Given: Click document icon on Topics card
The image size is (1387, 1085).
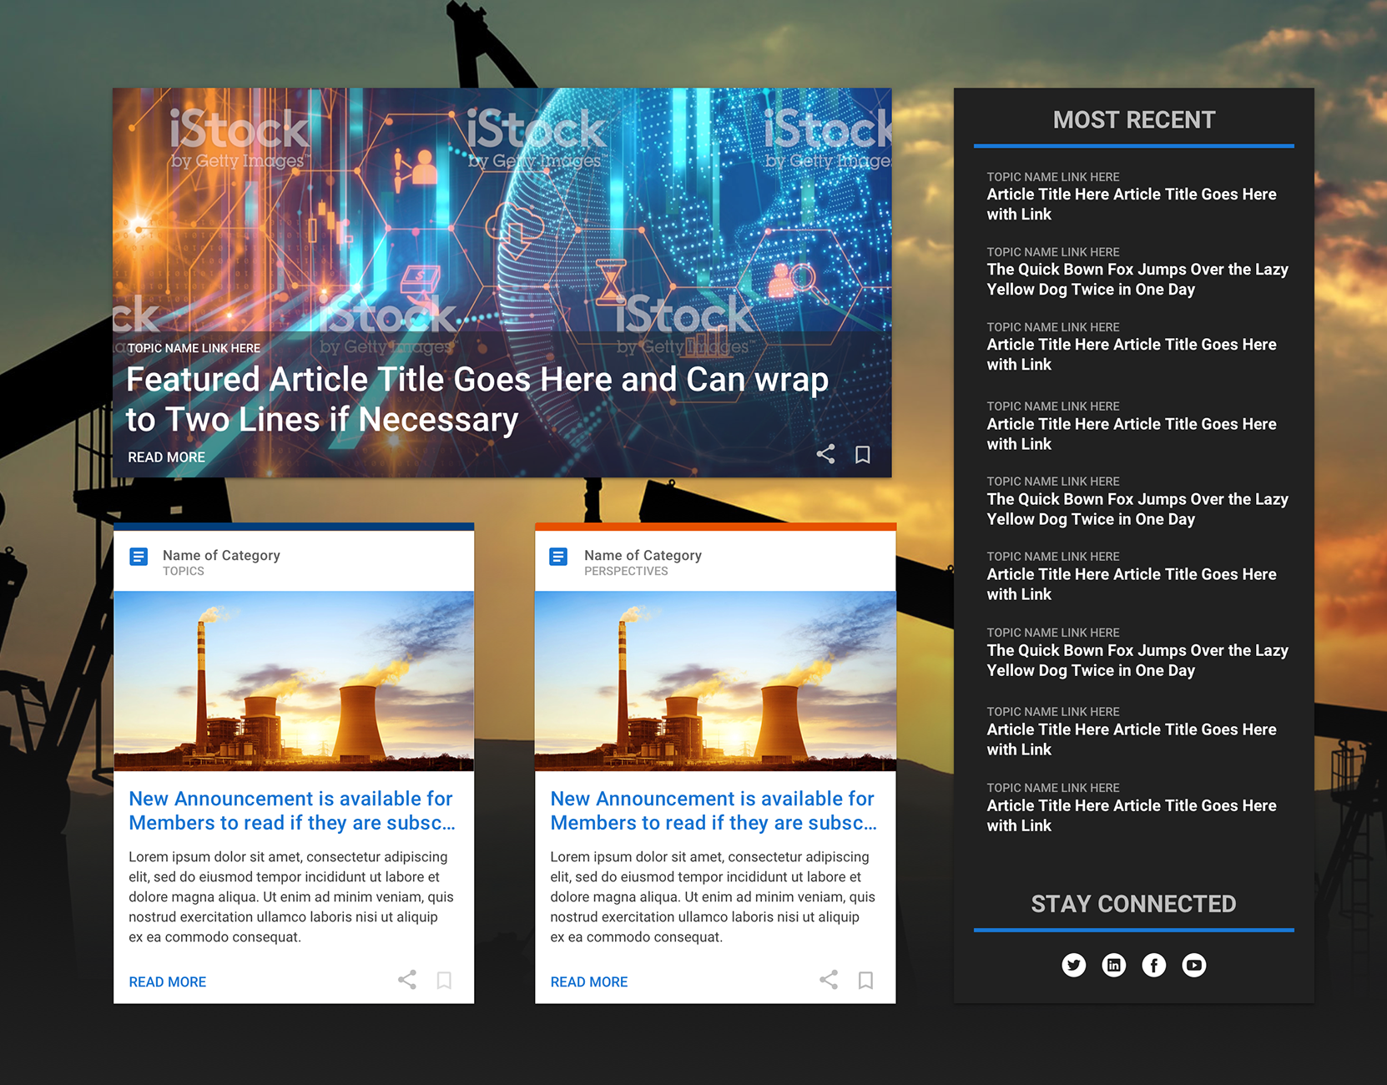Looking at the screenshot, I should tap(139, 557).
